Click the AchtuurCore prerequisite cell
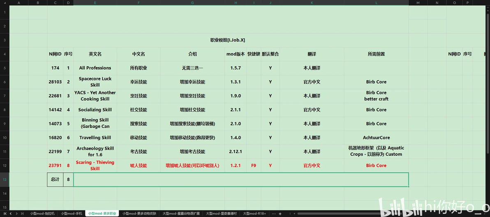 click(376, 138)
